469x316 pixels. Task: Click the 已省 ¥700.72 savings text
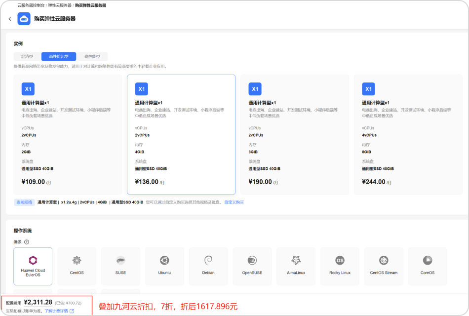[x=68, y=303]
